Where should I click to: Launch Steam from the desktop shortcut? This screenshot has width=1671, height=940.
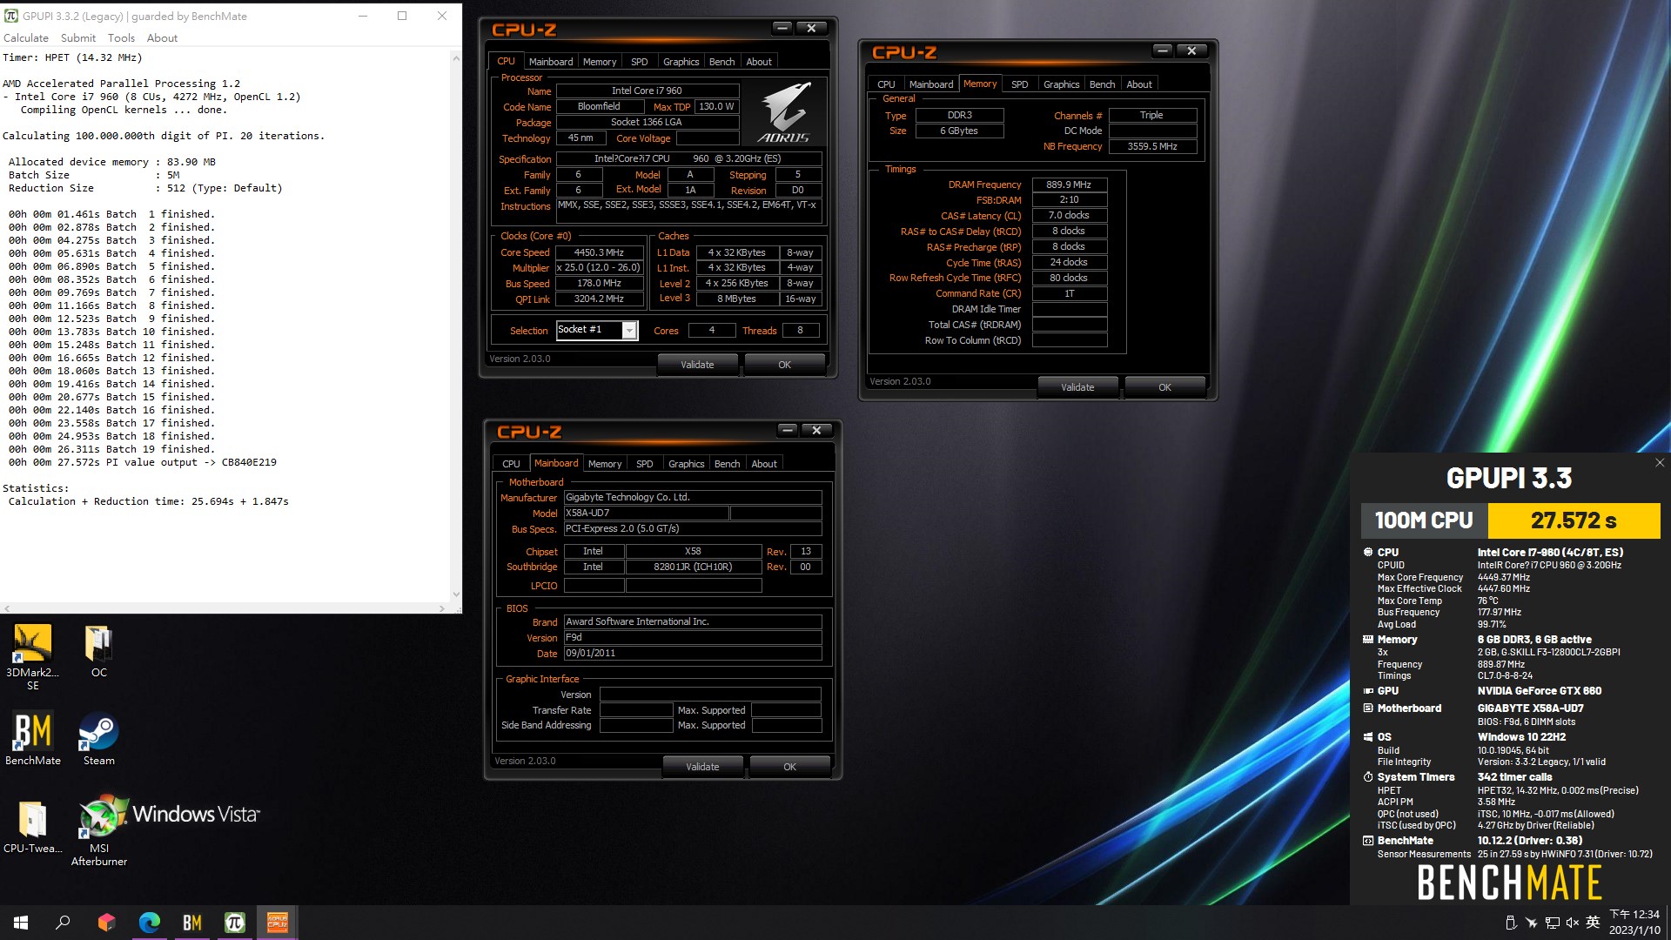98,739
